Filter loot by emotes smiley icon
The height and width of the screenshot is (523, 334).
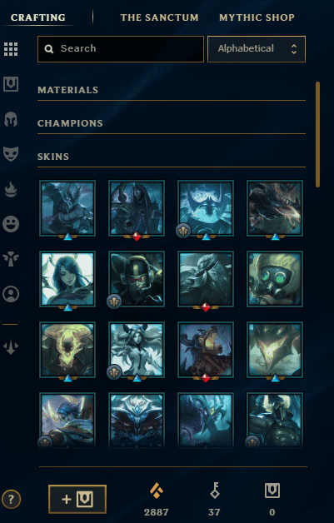tap(11, 224)
